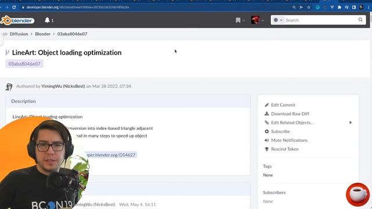Reload the page in browser
Viewport: 372px width, 209px height.
[x=14, y=8]
